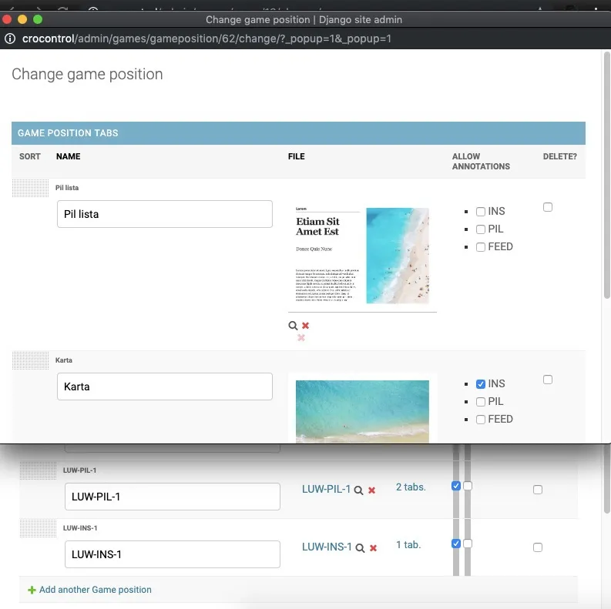The width and height of the screenshot is (611, 609).
Task: Click the site info icon in address bar
Action: click(x=9, y=38)
